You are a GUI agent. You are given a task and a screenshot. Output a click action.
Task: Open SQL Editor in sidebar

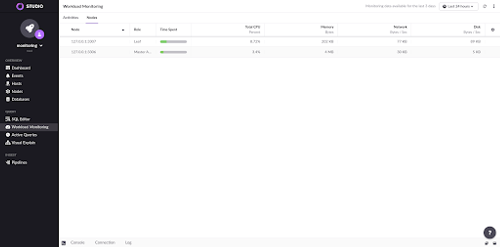[21, 119]
